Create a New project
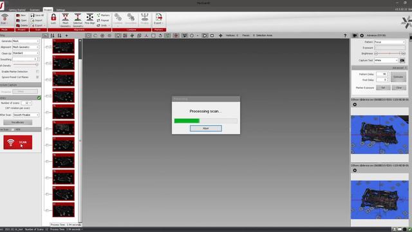The image size is (412, 232). point(21,15)
